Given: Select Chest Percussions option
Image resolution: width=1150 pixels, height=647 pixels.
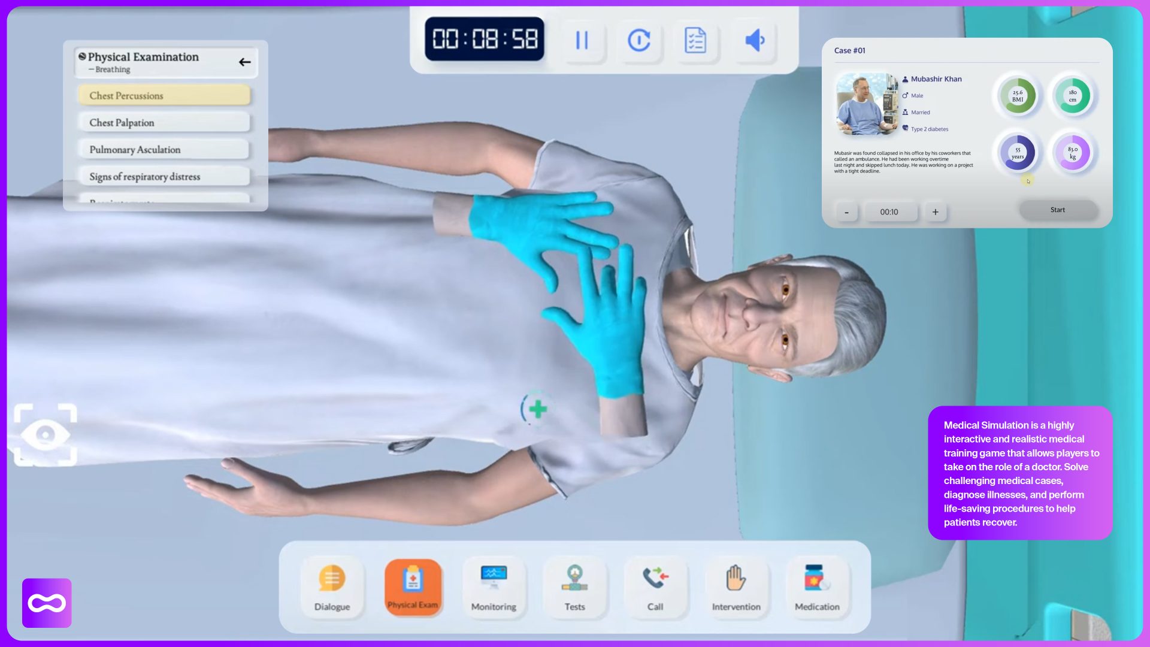Looking at the screenshot, I should (x=164, y=96).
